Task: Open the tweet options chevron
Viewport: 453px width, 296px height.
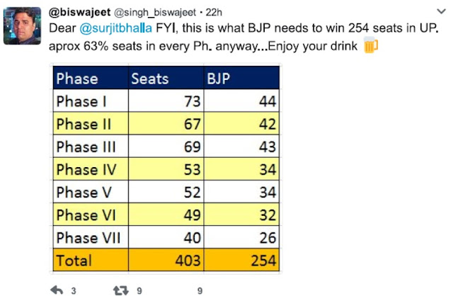Action: [x=441, y=11]
